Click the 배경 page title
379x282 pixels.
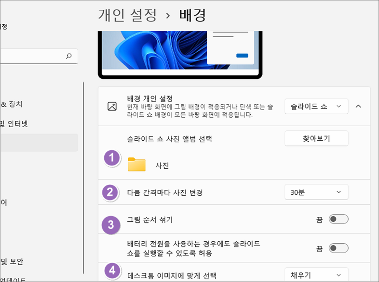click(x=193, y=15)
